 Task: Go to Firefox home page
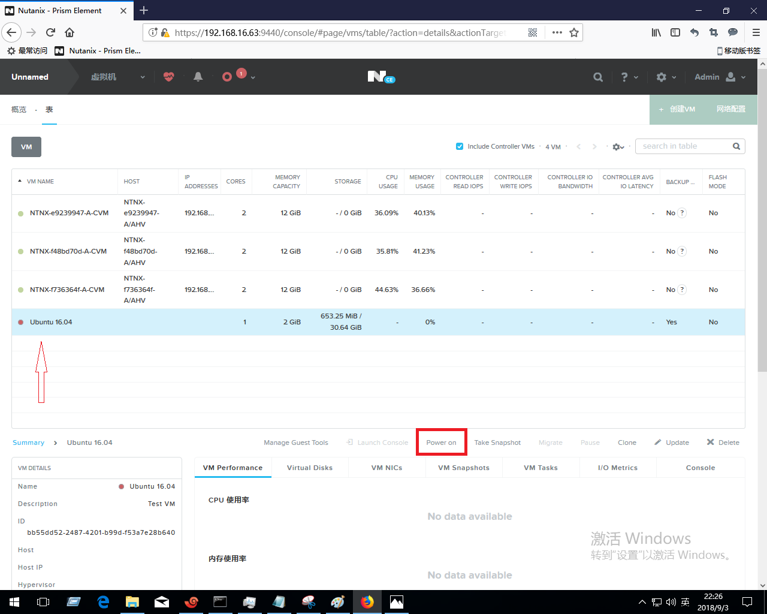pos(70,32)
